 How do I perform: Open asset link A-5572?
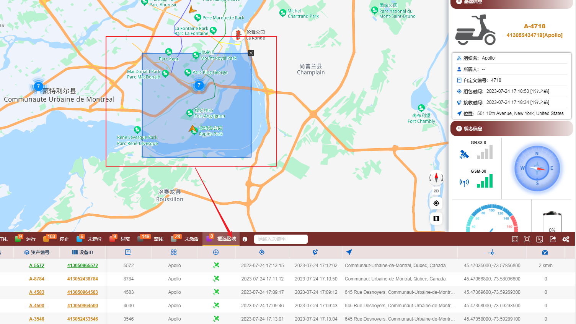click(37, 266)
